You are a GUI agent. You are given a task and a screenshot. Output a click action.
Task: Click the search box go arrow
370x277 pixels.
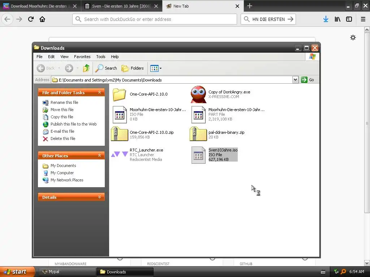(291, 19)
